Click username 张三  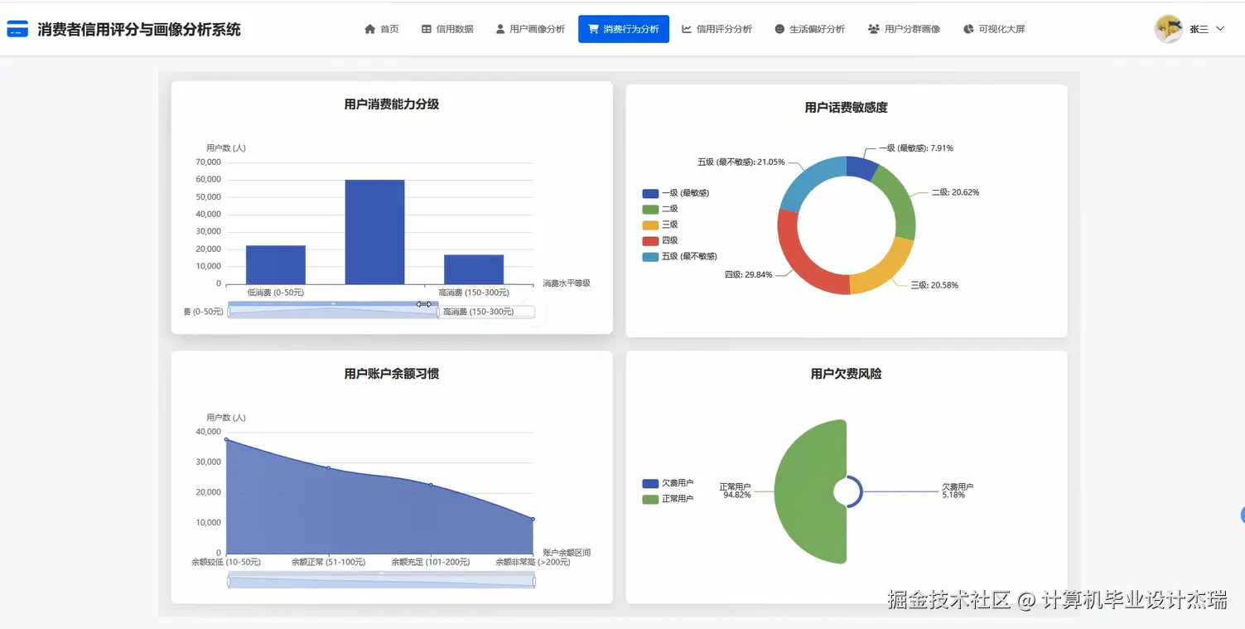click(x=1199, y=29)
